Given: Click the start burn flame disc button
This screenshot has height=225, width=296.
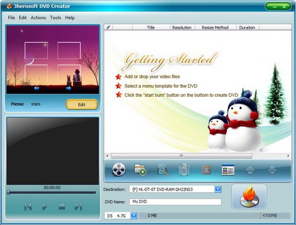Looking at the screenshot, I should (x=249, y=196).
